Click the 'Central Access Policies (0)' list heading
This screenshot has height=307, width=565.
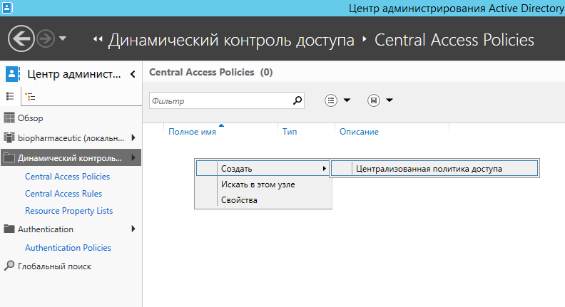click(210, 73)
